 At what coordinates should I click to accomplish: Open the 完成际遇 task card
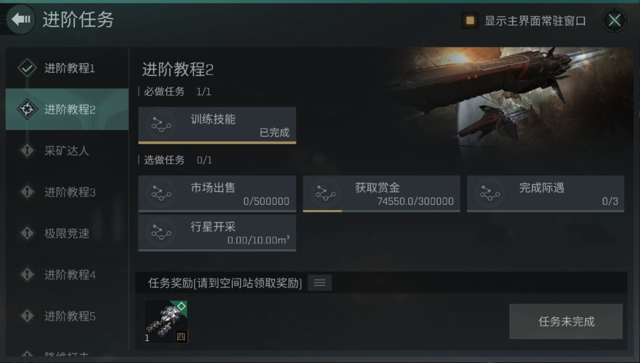coord(545,194)
